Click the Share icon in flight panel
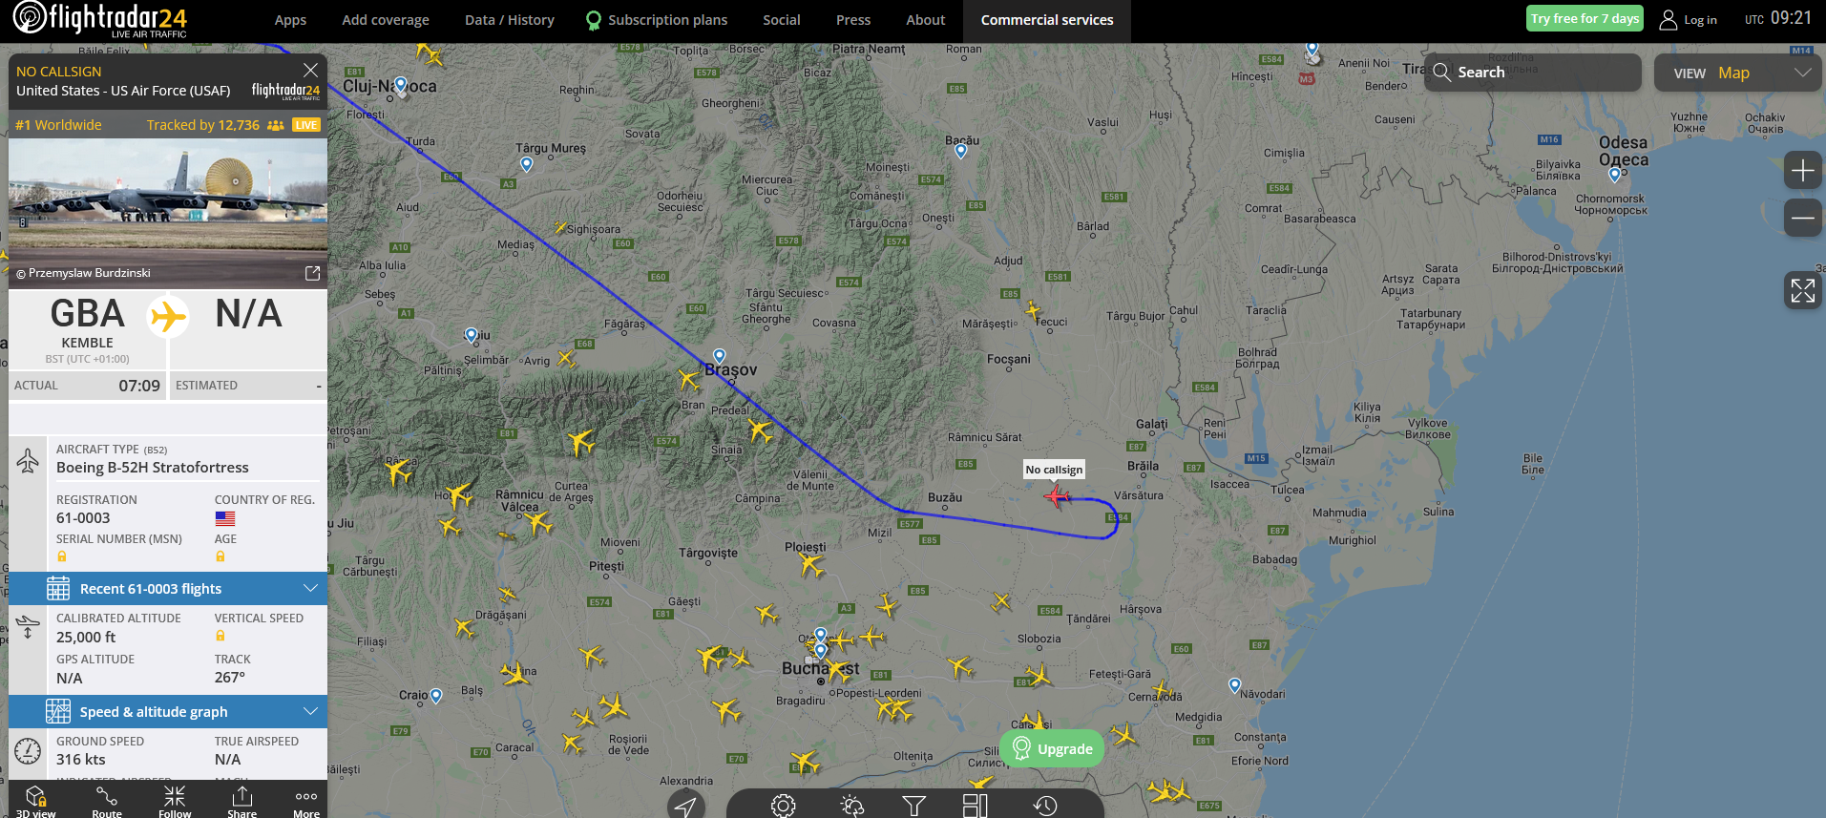 click(x=241, y=801)
